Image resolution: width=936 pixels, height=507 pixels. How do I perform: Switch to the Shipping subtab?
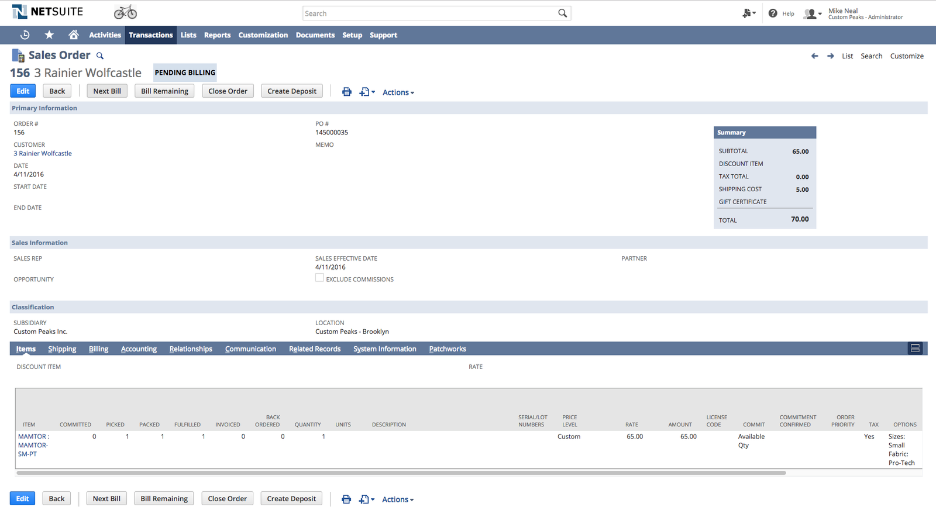point(62,349)
